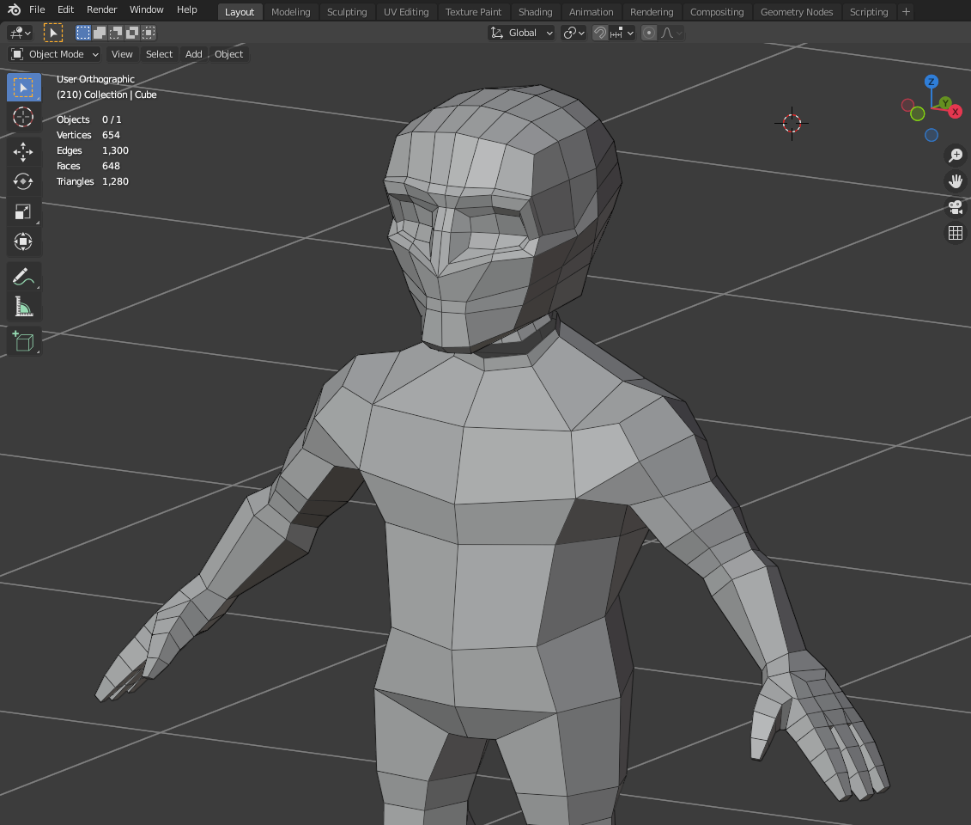Screen dimensions: 971x825
Task: Pick the Scale tool
Action: click(23, 212)
